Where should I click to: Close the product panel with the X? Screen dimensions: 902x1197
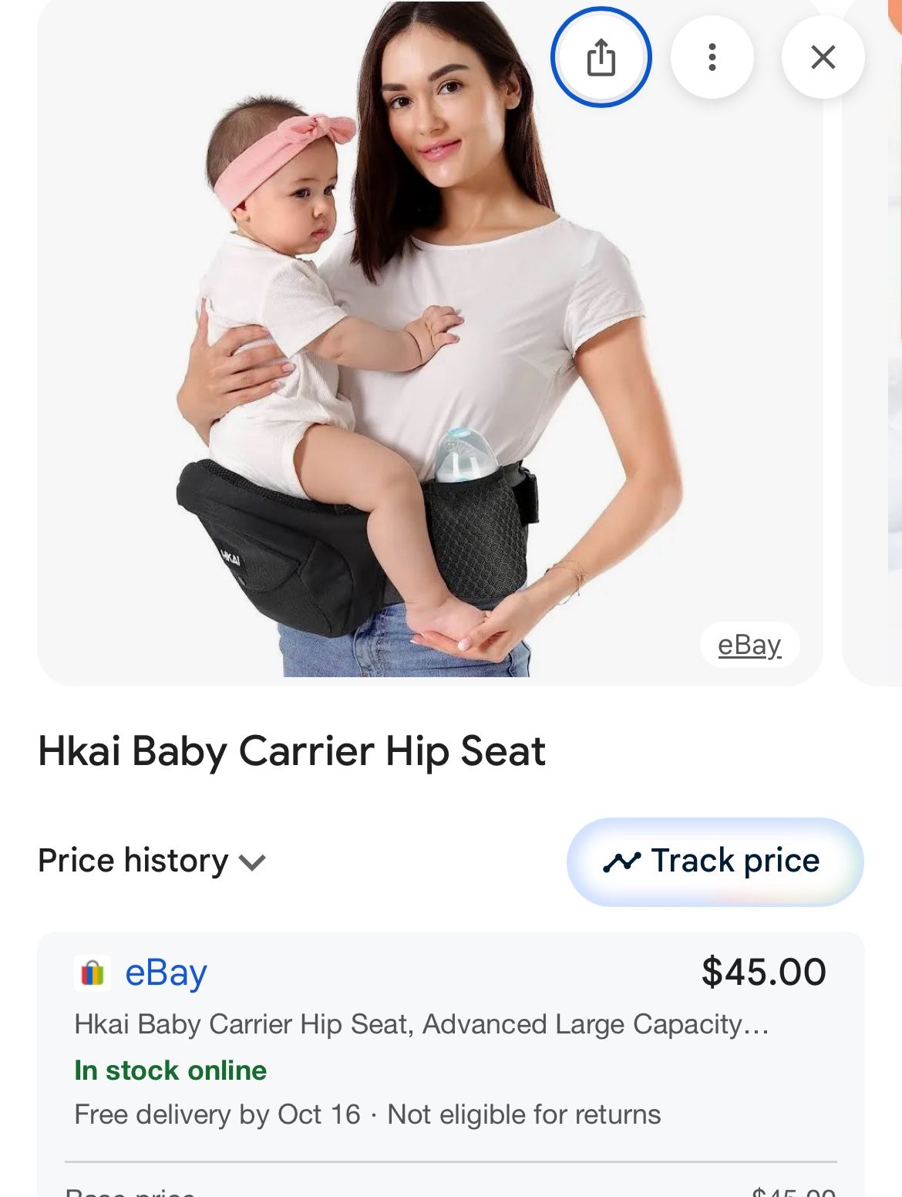(823, 57)
